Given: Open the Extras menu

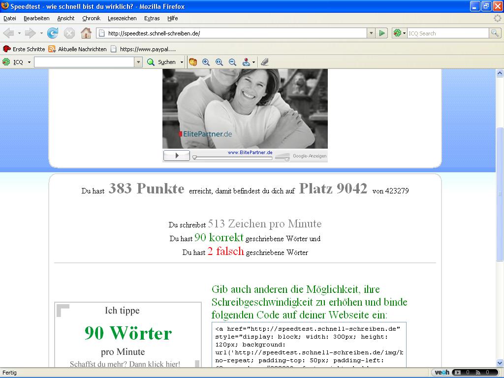Looking at the screenshot, I should click(x=152, y=18).
